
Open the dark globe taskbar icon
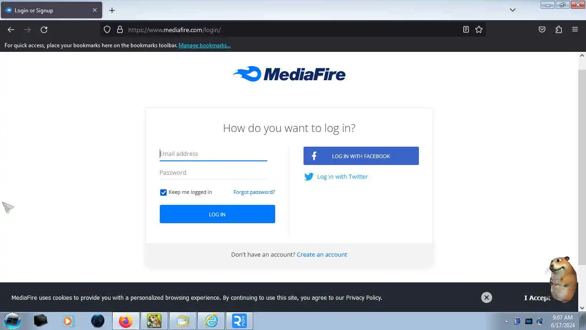(98, 321)
